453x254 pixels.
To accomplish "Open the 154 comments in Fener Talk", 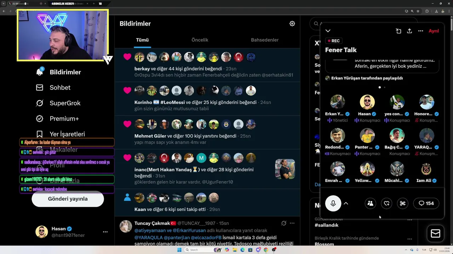I will pyautogui.click(x=426, y=203).
